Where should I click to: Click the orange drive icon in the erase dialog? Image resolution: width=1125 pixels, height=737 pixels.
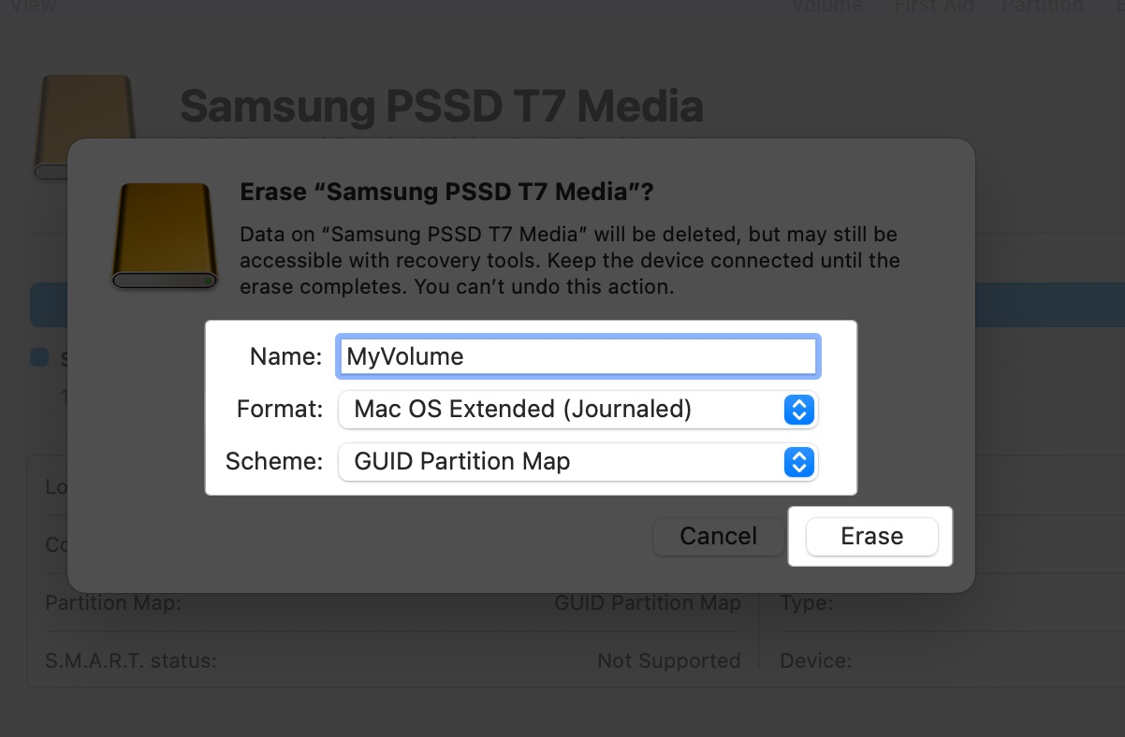tap(165, 236)
